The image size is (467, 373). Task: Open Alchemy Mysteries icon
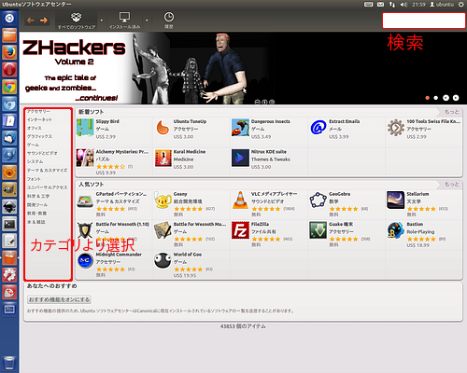pyautogui.click(x=85, y=158)
